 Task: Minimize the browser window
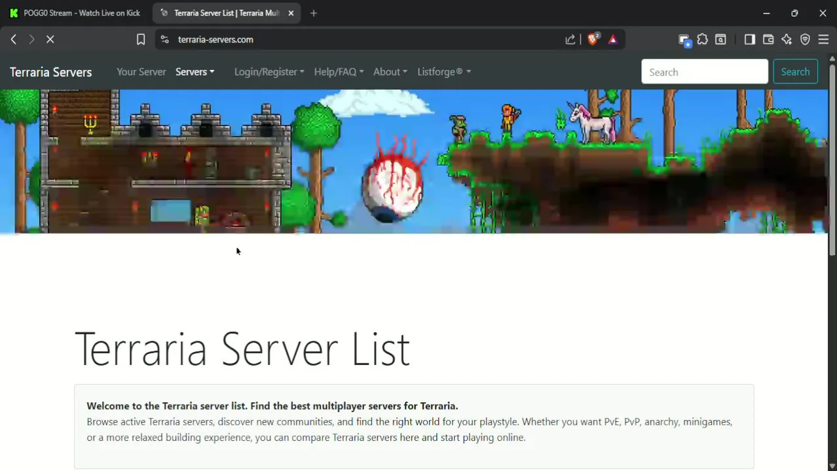[x=766, y=13]
